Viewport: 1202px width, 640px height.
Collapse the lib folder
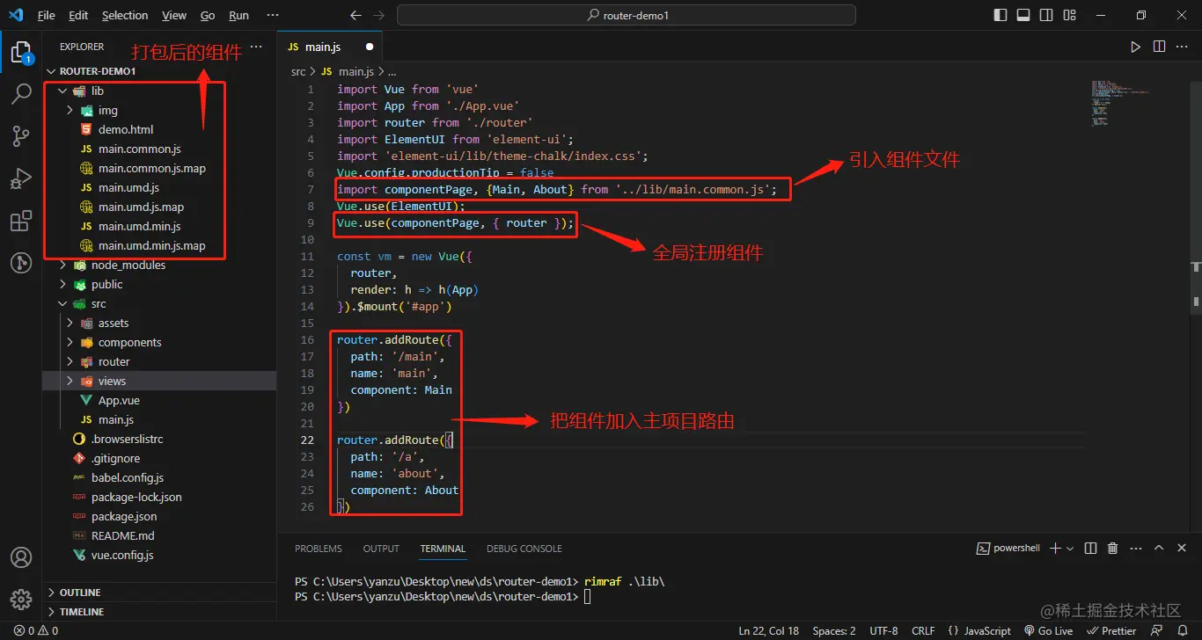point(62,91)
